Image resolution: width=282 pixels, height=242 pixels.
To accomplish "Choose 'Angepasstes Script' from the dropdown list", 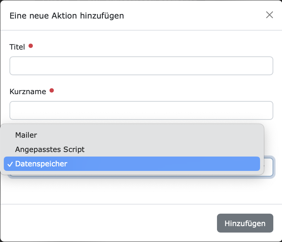I will pyautogui.click(x=132, y=149).
